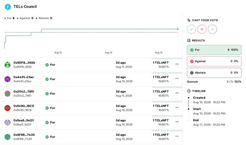Open the TELx Council title link
The height and width of the screenshot is (145, 246).
tap(25, 7)
